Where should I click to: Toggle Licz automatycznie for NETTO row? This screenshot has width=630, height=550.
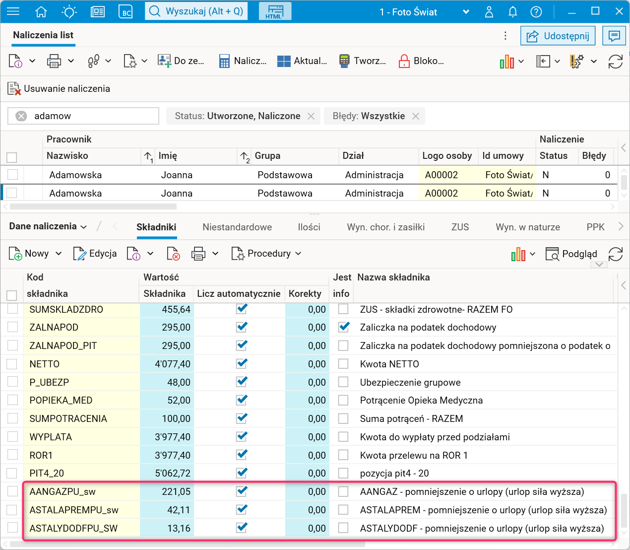click(242, 364)
